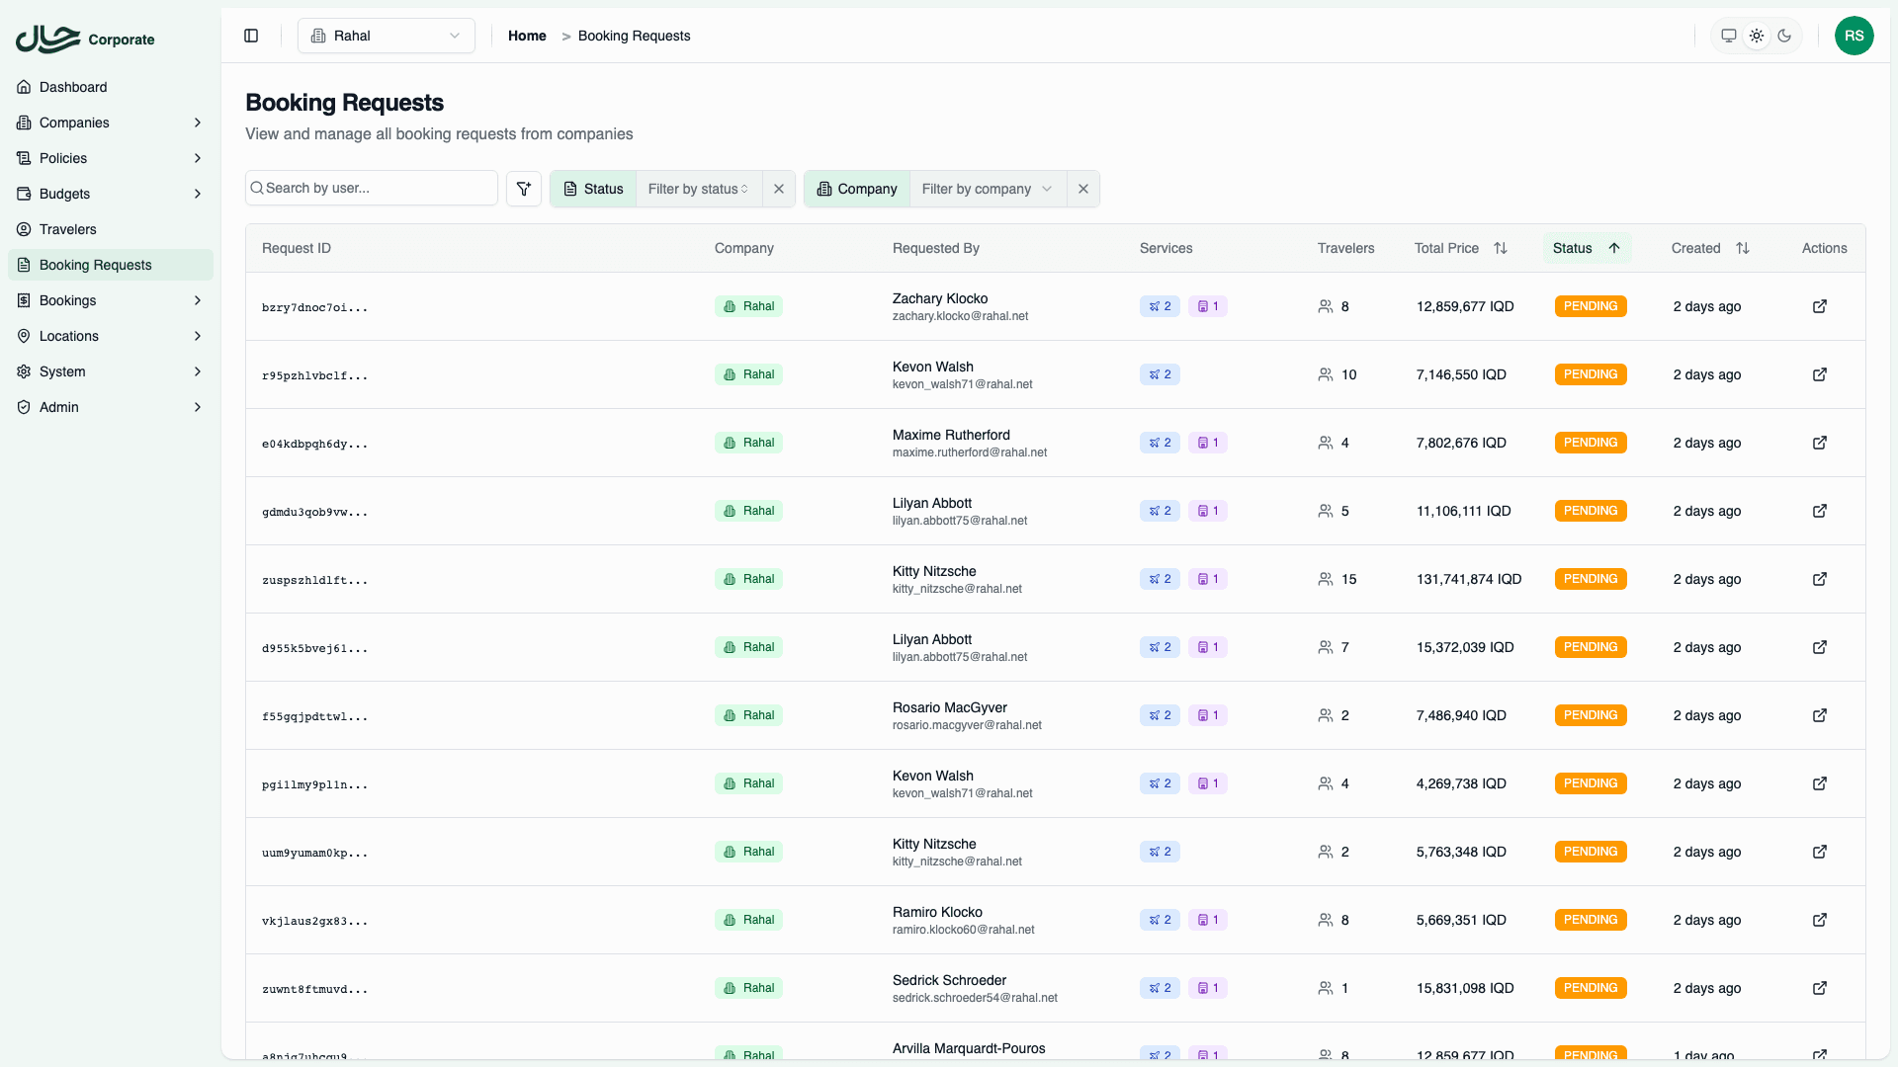Click the RS user avatar
The height and width of the screenshot is (1067, 1898).
(1855, 36)
